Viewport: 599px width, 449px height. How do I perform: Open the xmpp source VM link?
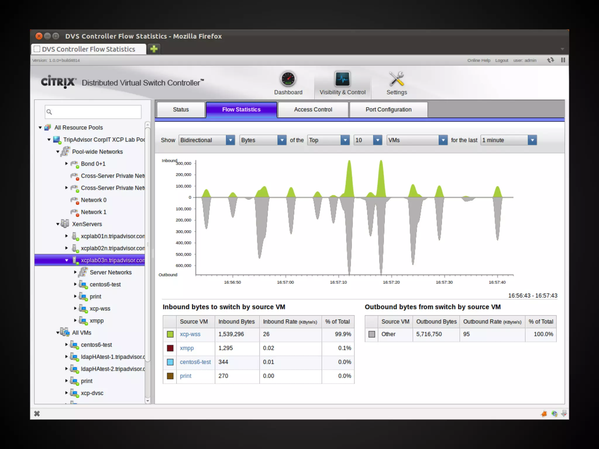pyautogui.click(x=187, y=348)
